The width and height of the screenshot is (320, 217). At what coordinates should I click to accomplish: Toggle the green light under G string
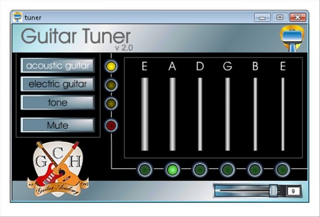pyautogui.click(x=227, y=169)
